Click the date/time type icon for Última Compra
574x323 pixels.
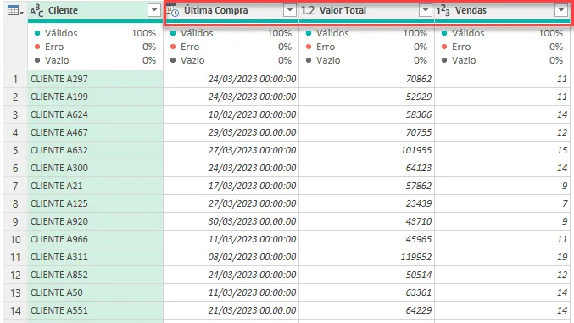click(173, 11)
